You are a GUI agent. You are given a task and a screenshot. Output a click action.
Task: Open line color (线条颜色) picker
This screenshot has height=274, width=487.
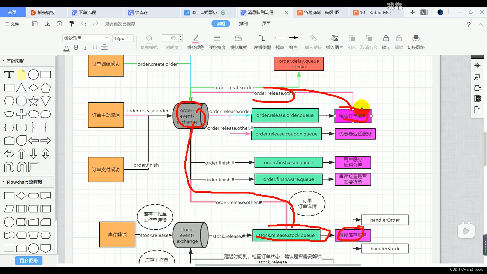(x=195, y=42)
